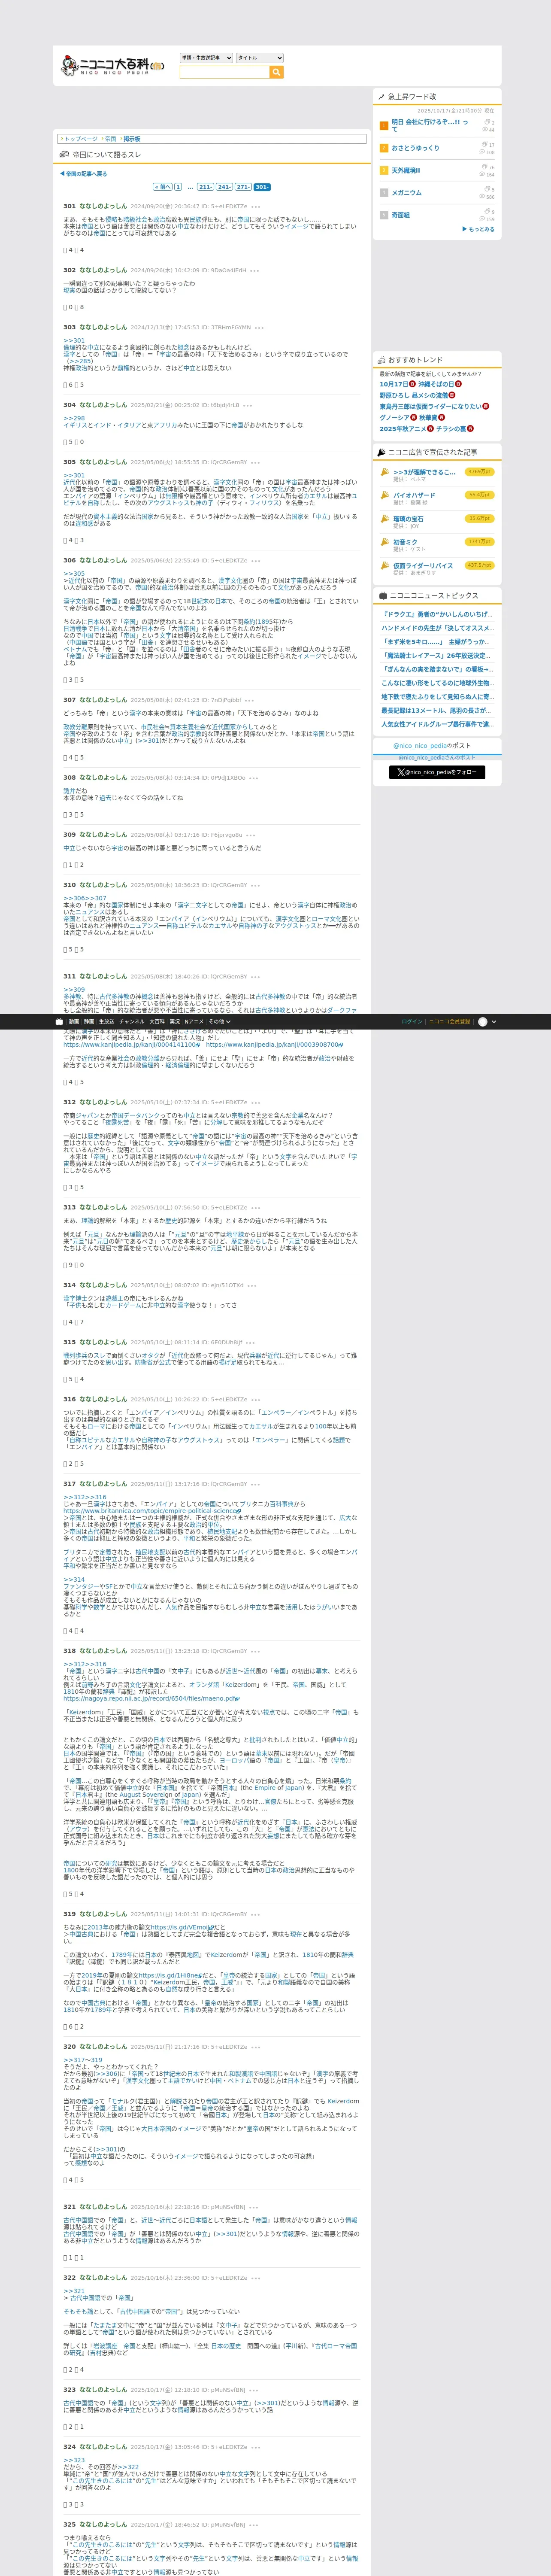Open the ••• menu of comment 301
Image resolution: width=551 pixels, height=2576 pixels.
(x=256, y=206)
